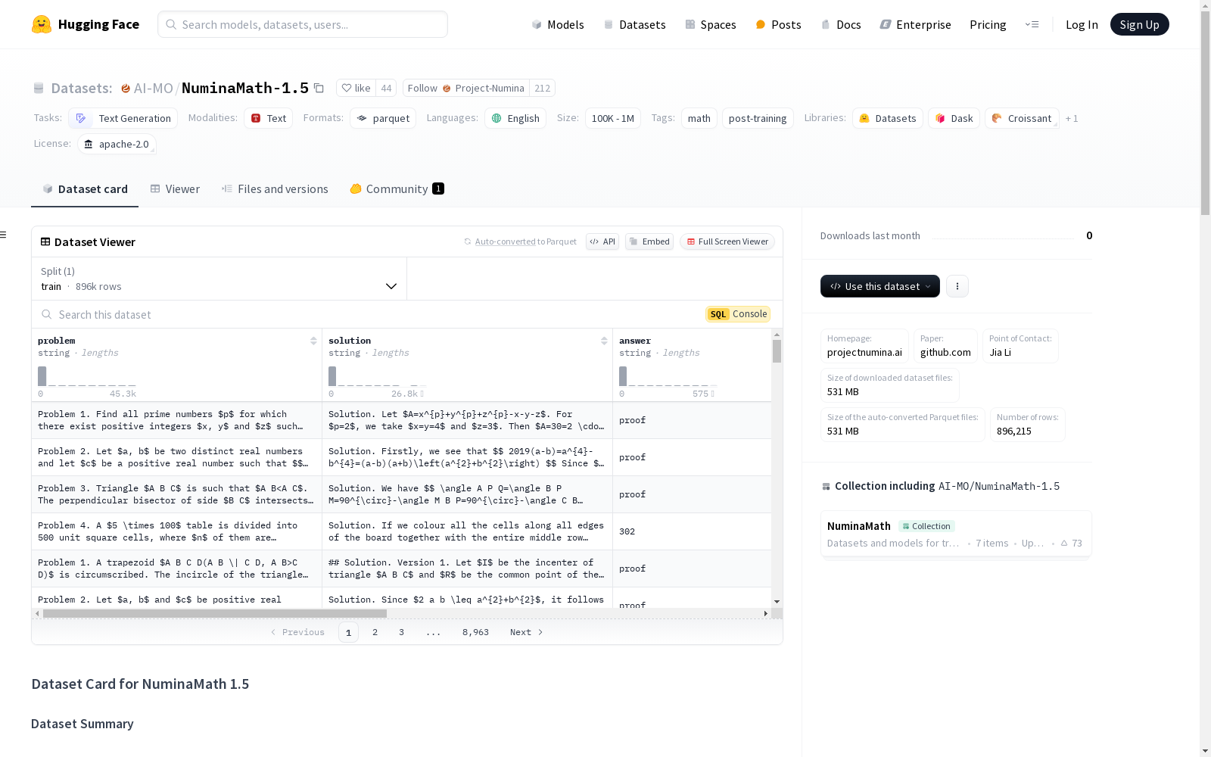Open Datasets in the top navigation
This screenshot has width=1211, height=757.
coord(634,24)
